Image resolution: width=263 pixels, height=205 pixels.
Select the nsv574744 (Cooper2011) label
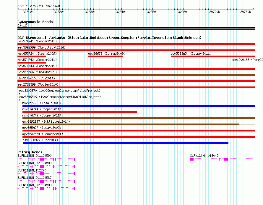pyautogui.click(x=42, y=109)
